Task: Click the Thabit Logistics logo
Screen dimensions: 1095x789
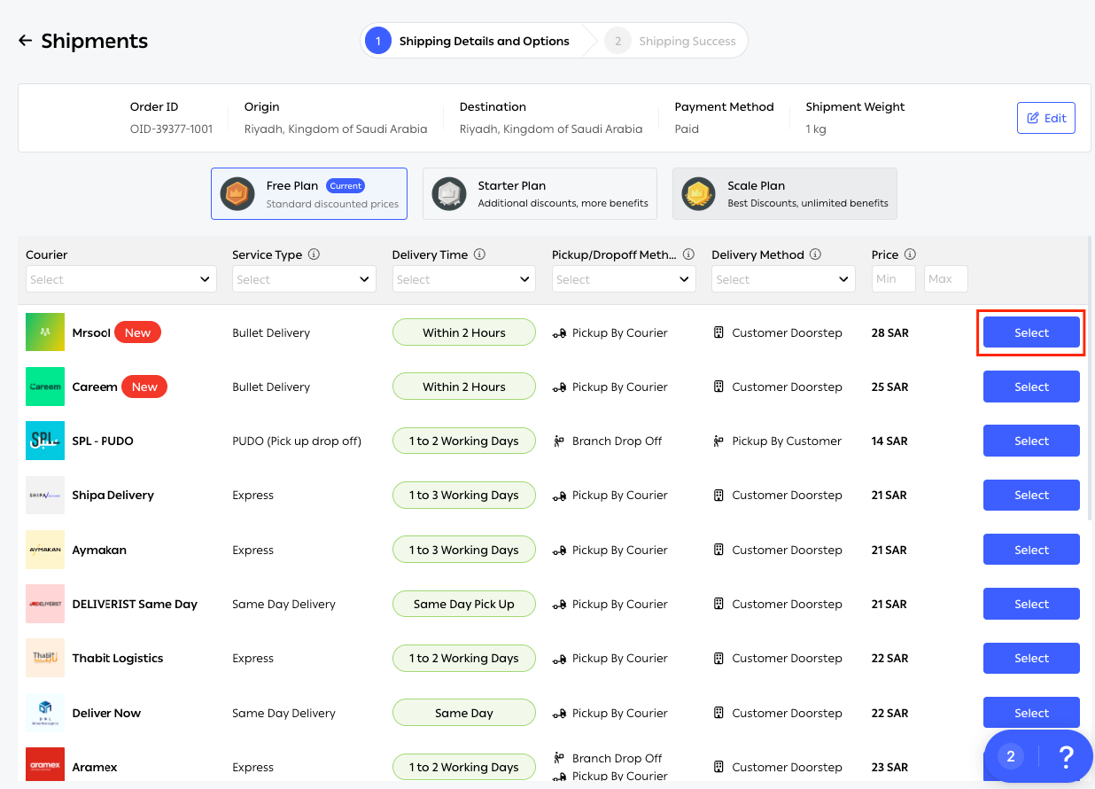Action: coord(45,658)
